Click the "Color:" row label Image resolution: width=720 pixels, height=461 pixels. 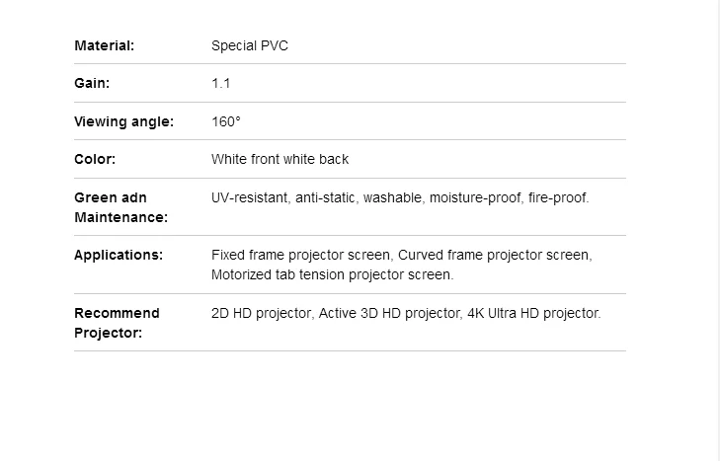95,159
